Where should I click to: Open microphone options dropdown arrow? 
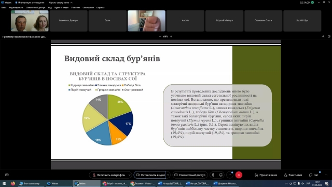(x=129, y=175)
